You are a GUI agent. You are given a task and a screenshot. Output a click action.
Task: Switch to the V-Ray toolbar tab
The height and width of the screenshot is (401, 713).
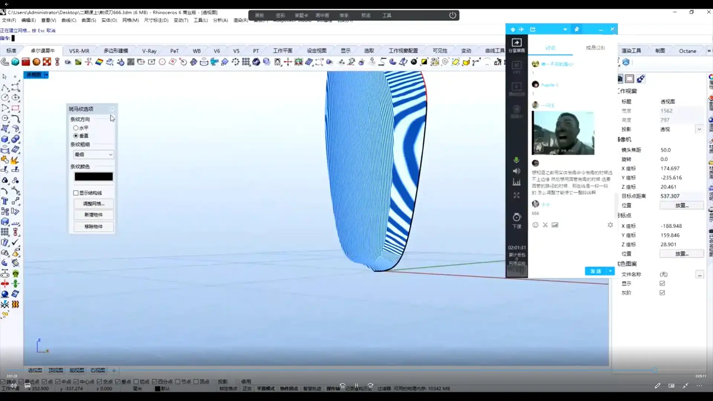149,51
